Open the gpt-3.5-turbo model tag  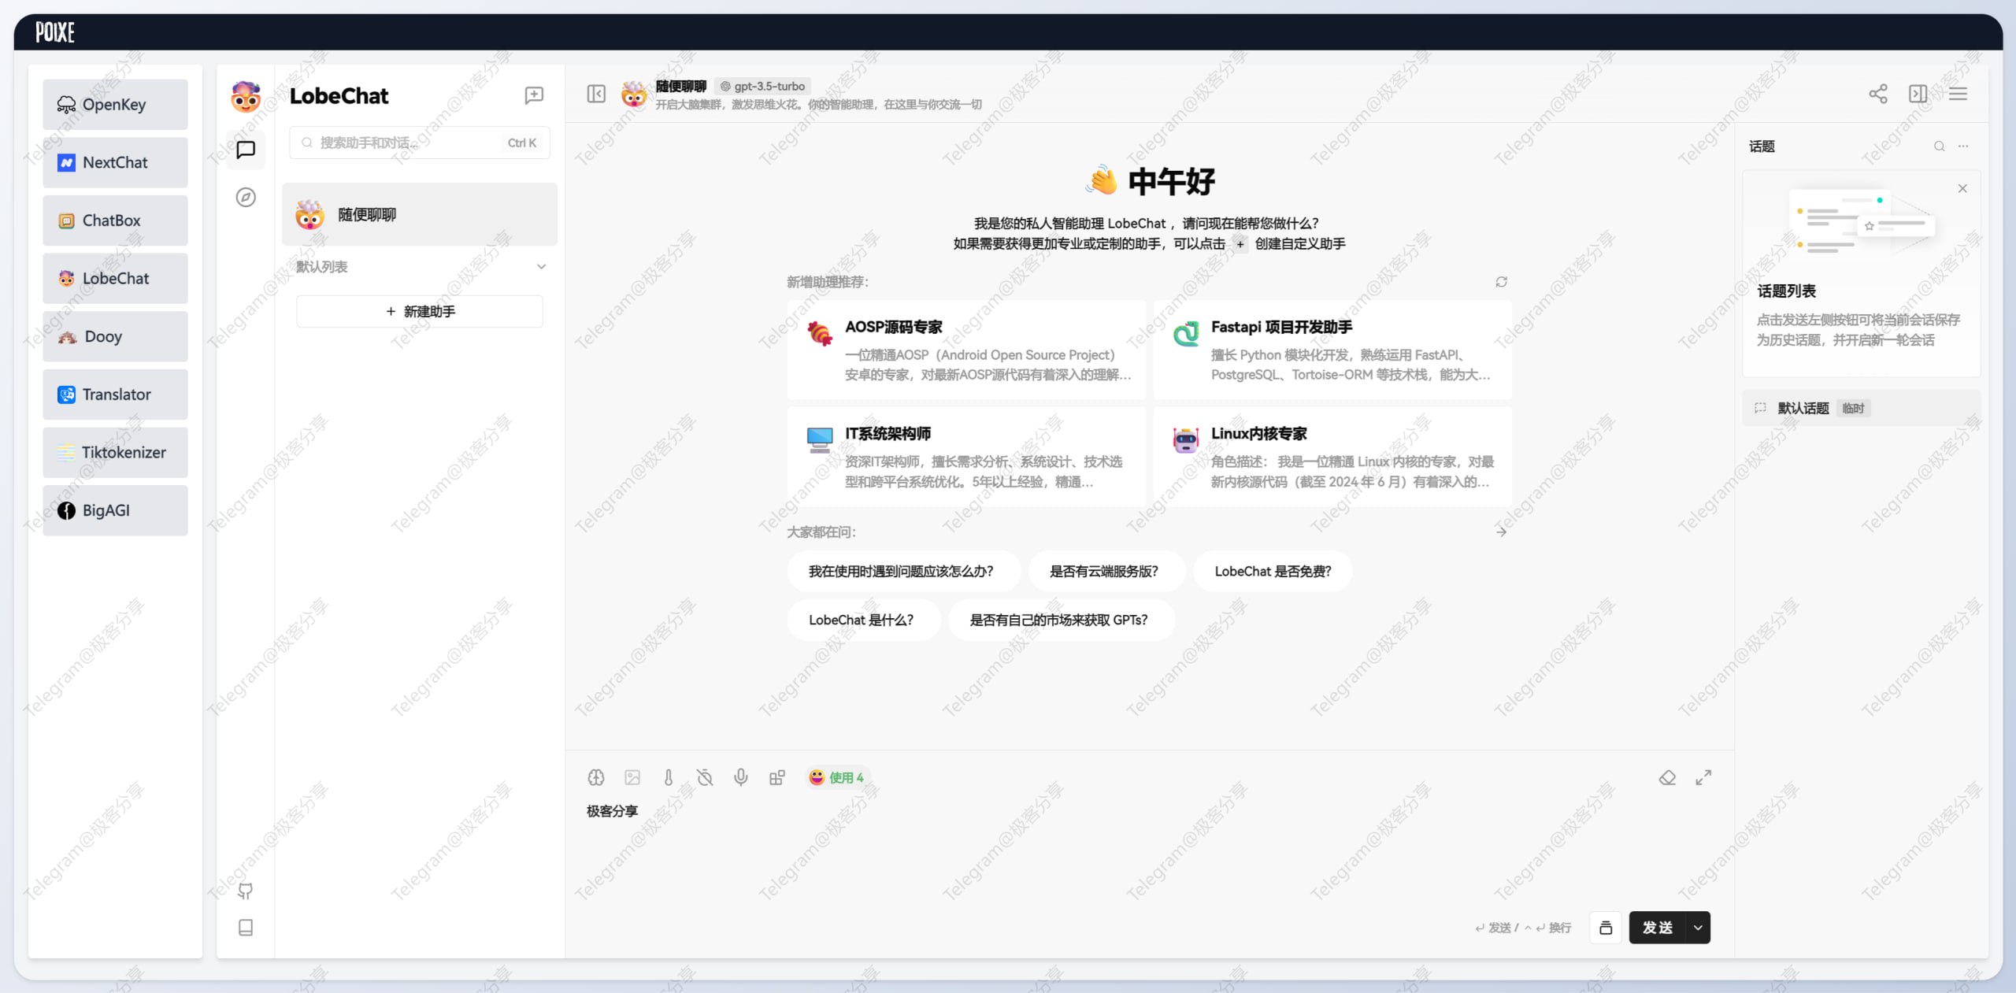click(762, 86)
